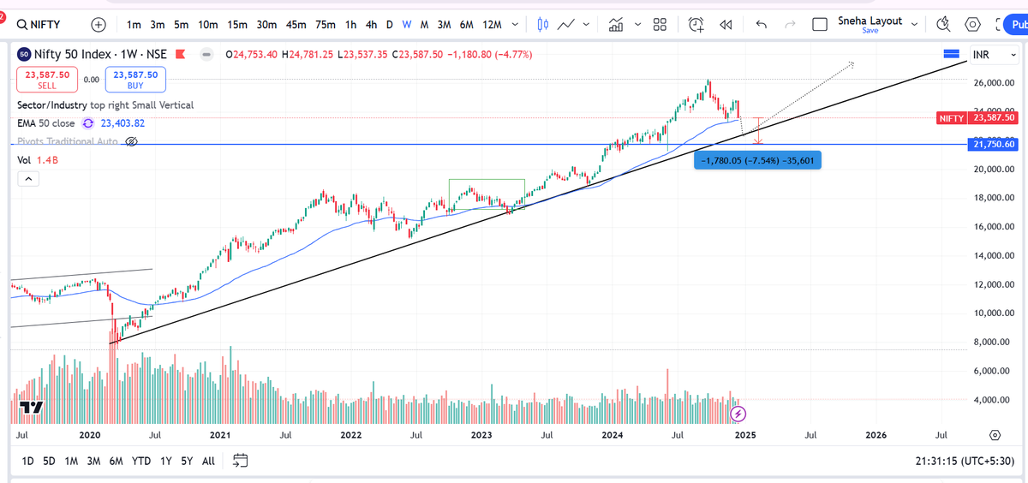
Task: Open the INR currency dropdown
Action: click(x=995, y=55)
